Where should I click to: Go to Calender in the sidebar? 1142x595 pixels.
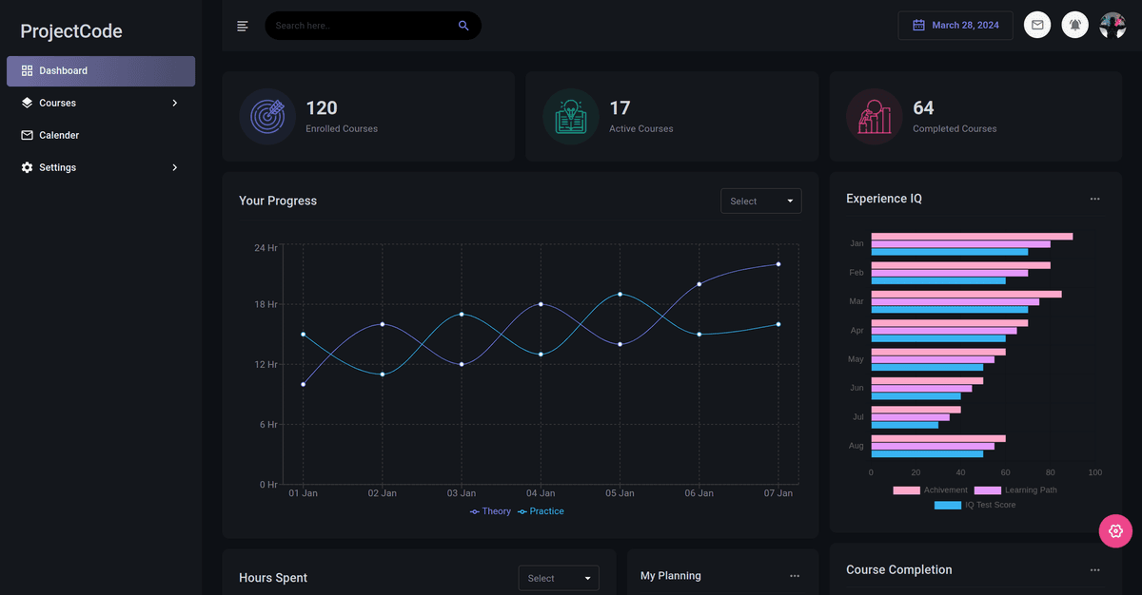point(59,135)
